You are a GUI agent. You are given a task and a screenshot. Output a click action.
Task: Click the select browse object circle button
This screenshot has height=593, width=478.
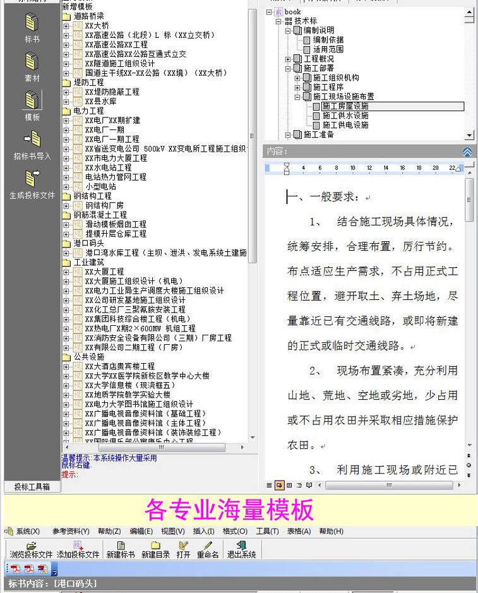coord(469,465)
